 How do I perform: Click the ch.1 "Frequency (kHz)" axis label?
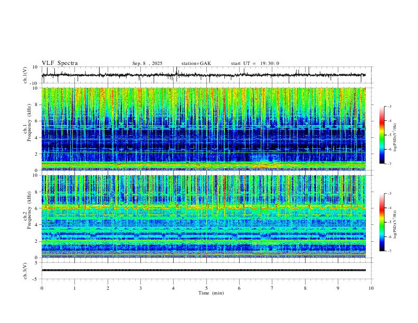click(30, 121)
